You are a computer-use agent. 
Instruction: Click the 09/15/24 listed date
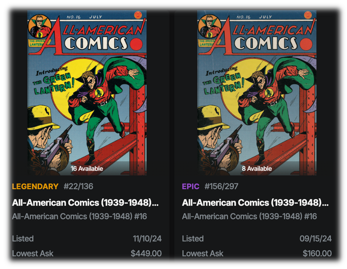tap(316, 239)
